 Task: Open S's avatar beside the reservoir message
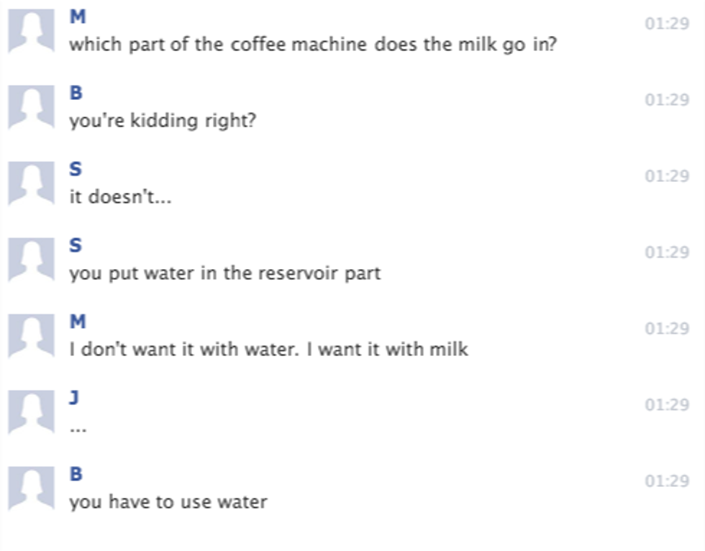point(31,259)
